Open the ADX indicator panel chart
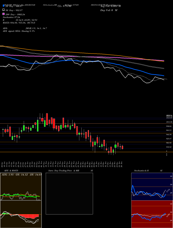The width and height of the screenshot is (173, 228). coord(21,187)
